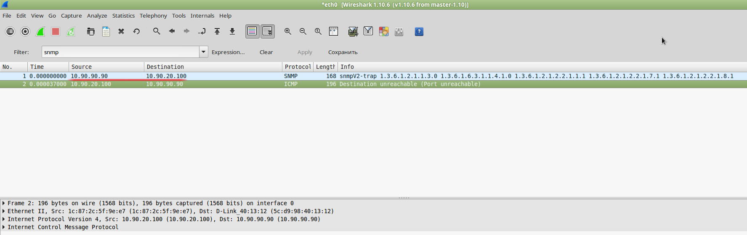Screen dimensions: 747x235
Task: Select the snmpV2-trap packet row
Action: 373,76
